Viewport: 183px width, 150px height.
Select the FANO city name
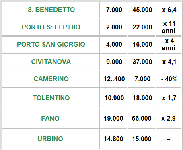click(50, 119)
